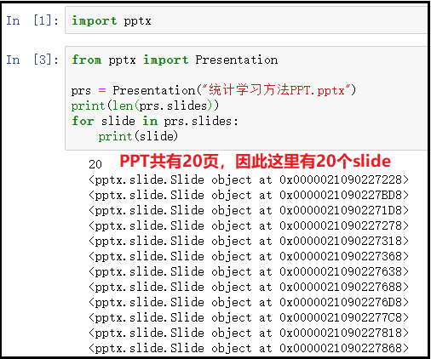
Task: Click Slide object output ending 227368
Action: tap(249, 256)
